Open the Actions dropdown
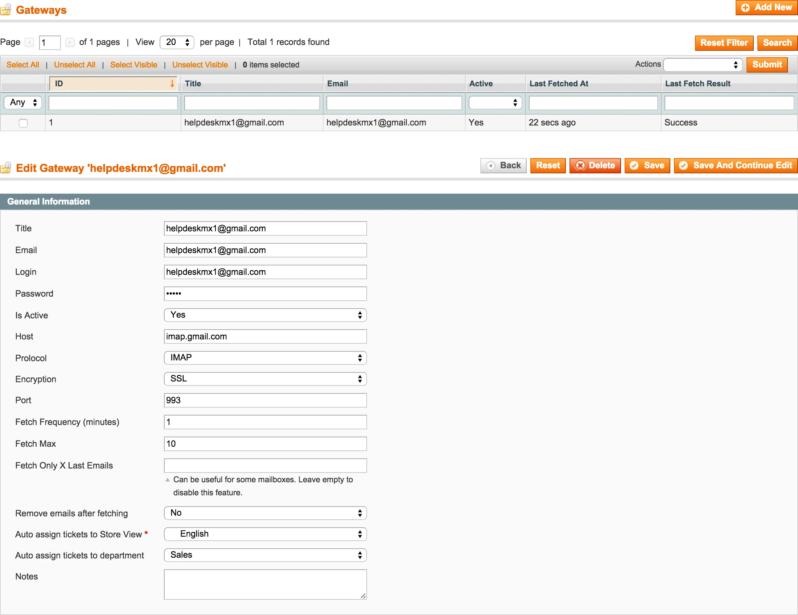Image resolution: width=798 pixels, height=615 pixels. 702,65
